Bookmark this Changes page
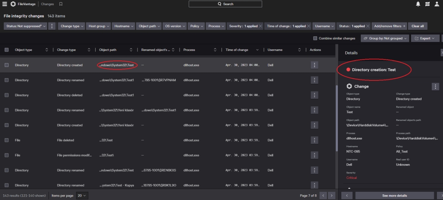This screenshot has height=200, width=443. pyautogui.click(x=61, y=4)
